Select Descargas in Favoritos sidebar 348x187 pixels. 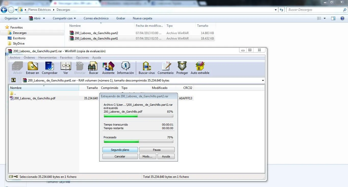32,33
